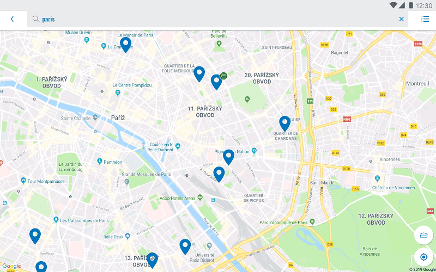Tap Italie Deux shopping icon
The width and height of the screenshot is (436, 272).
[128, 236]
